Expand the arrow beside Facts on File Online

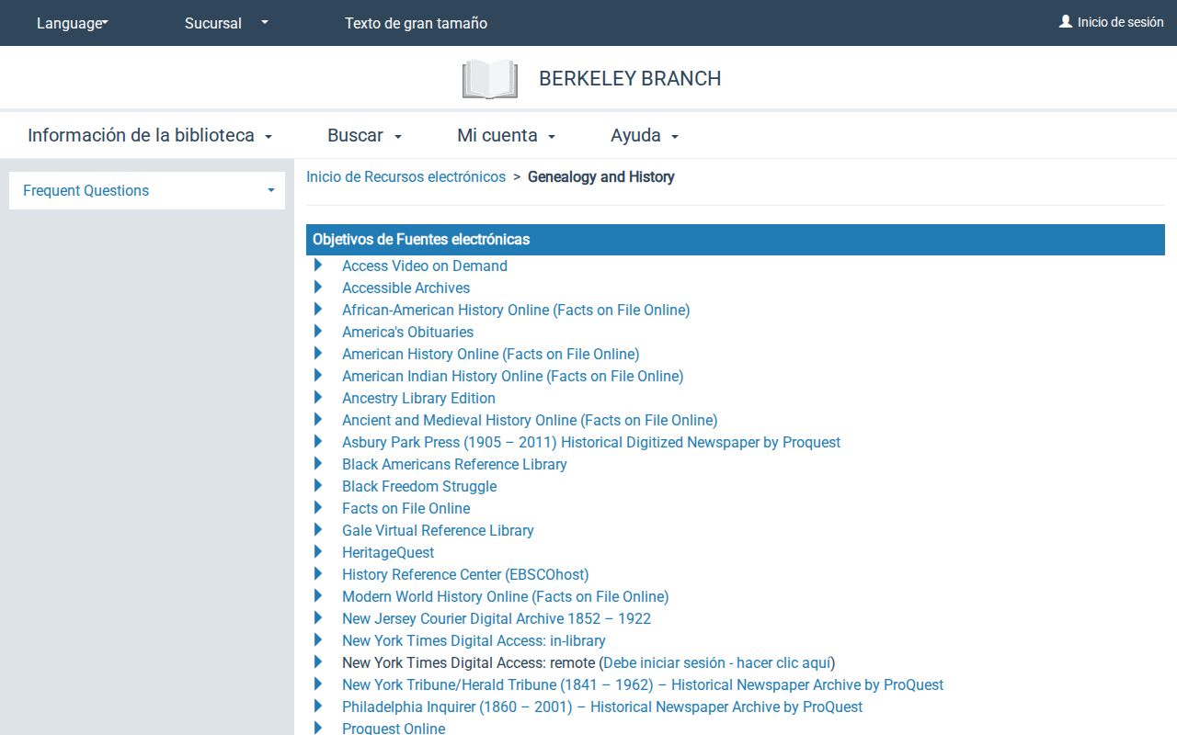tap(318, 507)
